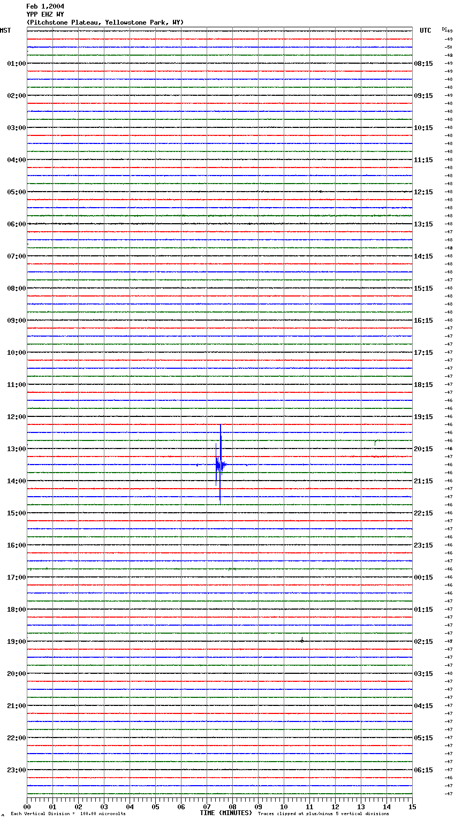Click the '06:00' MST time label
Screen dimensions: 455x821
pos(17,224)
